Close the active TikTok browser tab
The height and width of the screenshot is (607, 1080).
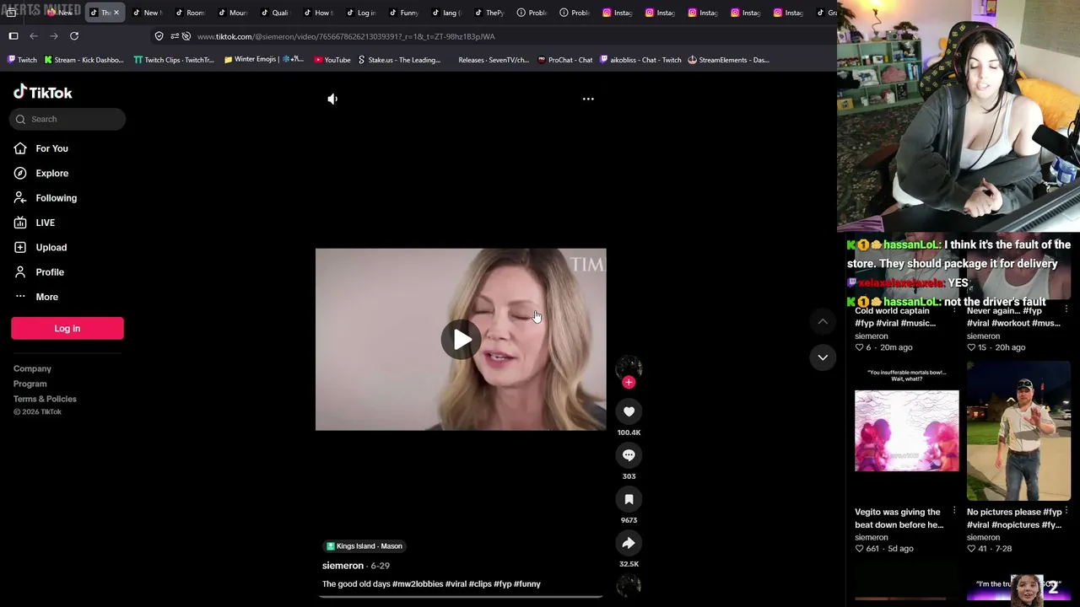(116, 13)
